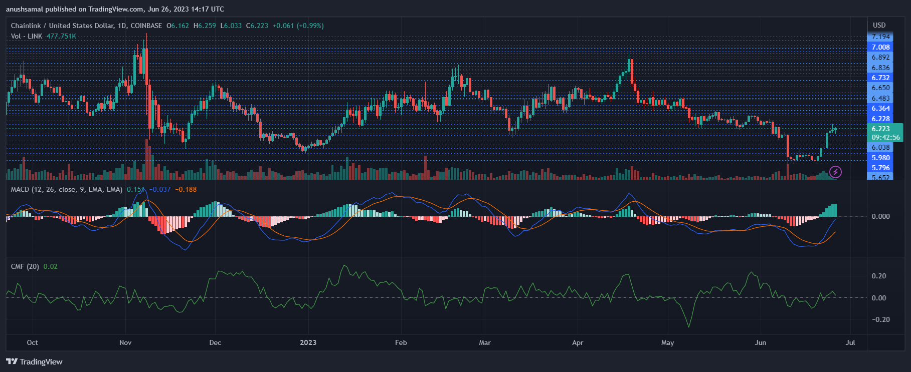911x372 pixels.
Task: Select the Vol · LINK indicator legend
Action: pos(27,36)
